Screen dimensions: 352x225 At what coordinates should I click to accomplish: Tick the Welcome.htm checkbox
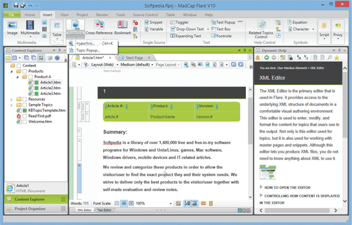pos(24,122)
